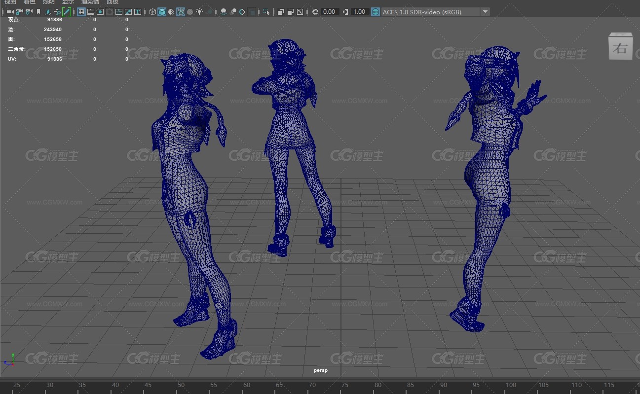The image size is (640, 394).
Task: Toggle Wireframe on Shaded icon
Action: click(181, 11)
